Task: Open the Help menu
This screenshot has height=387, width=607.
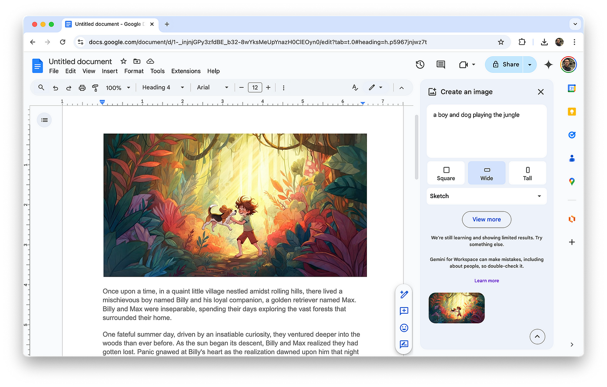Action: tap(213, 71)
